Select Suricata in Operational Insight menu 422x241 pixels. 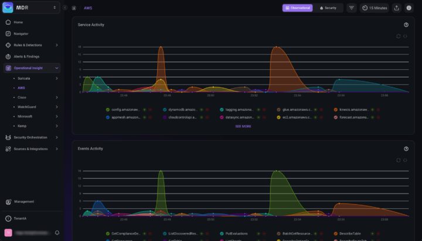coord(24,78)
